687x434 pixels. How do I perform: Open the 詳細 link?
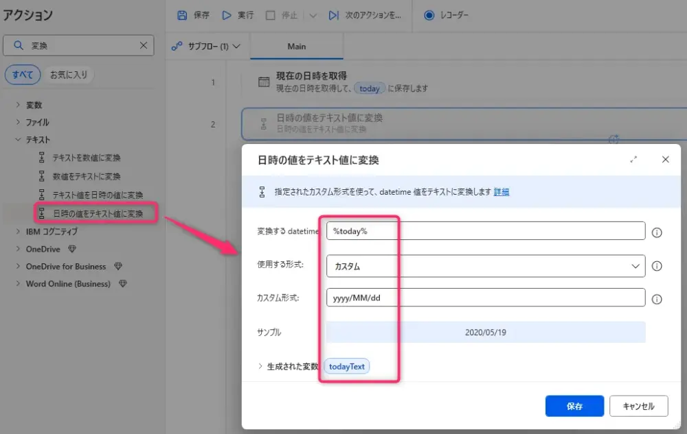[502, 192]
